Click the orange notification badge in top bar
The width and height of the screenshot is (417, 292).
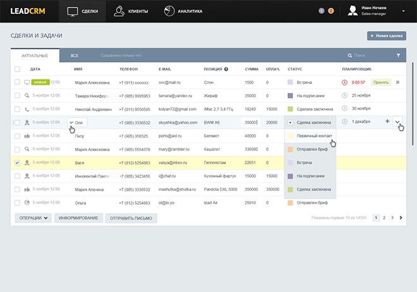[x=331, y=11]
